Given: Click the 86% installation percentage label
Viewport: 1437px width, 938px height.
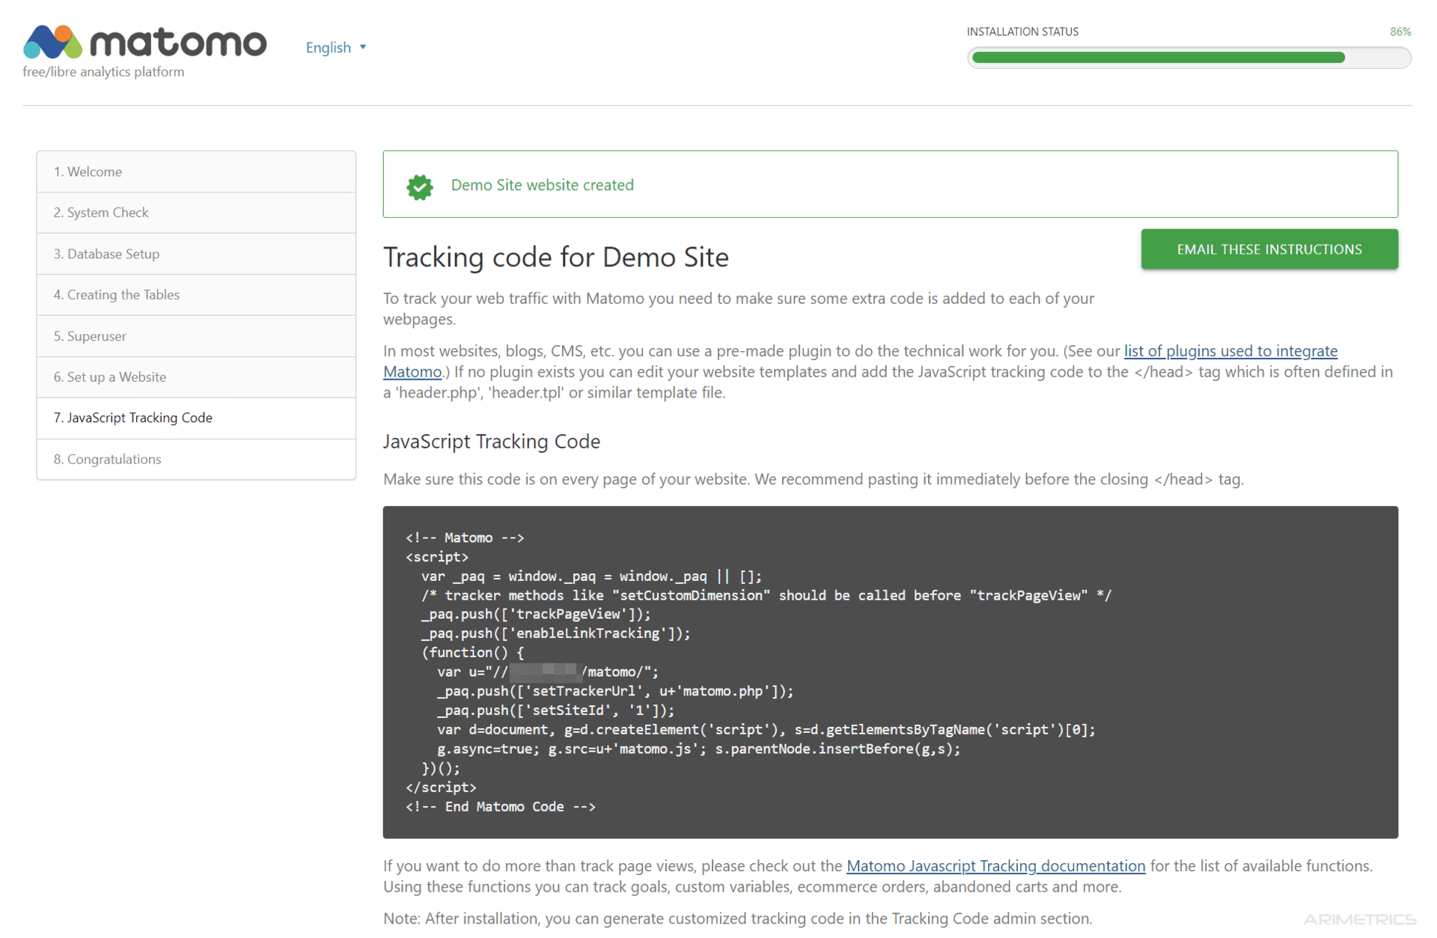Looking at the screenshot, I should pyautogui.click(x=1400, y=31).
